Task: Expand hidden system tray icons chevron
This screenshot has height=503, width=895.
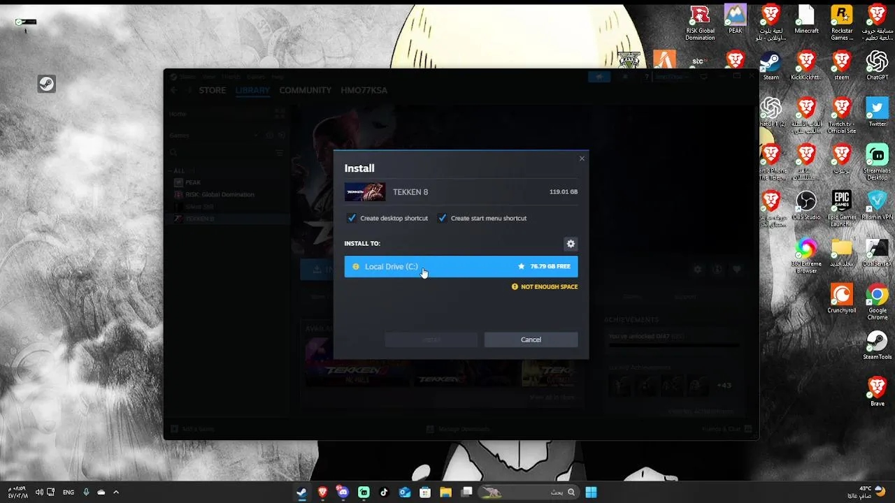Action: click(x=116, y=492)
